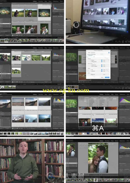Select the kissing couple portrait thumbnail in grid

pyautogui.click(x=44, y=29)
